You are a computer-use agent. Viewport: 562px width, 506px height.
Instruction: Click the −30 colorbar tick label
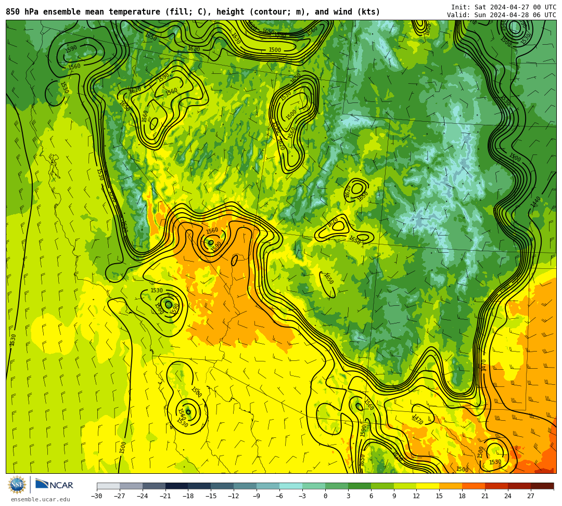97,496
